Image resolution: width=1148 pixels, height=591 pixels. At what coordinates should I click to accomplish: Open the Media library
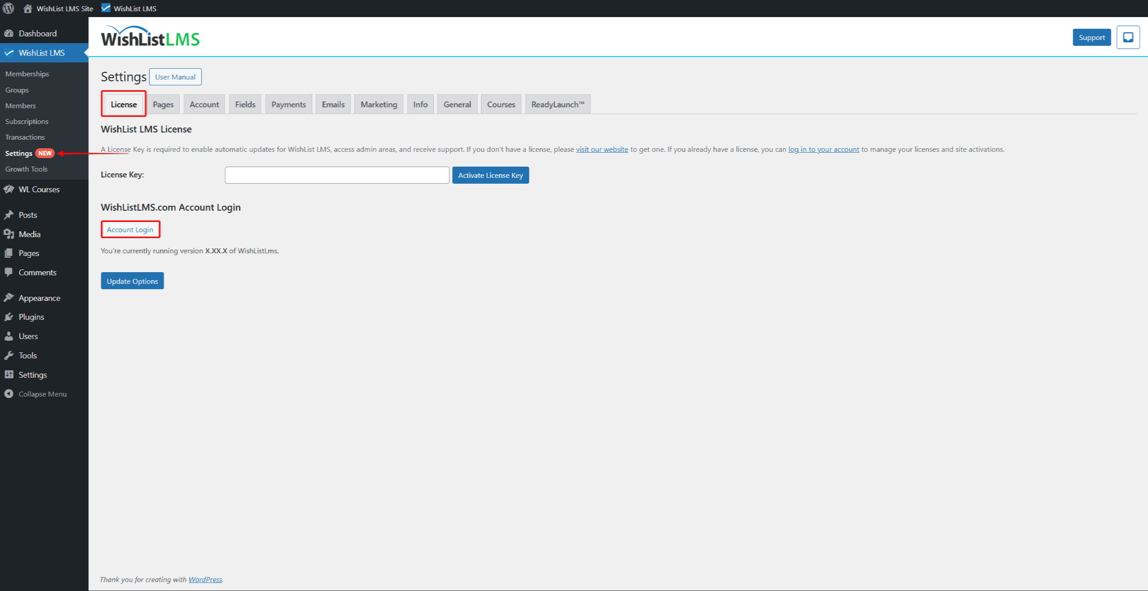click(x=29, y=234)
